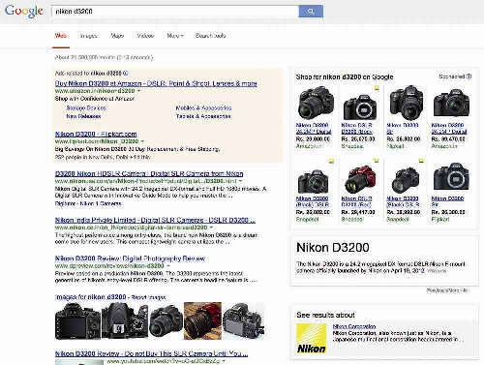Open the Maps search tab
Image resolution: width=484 pixels, height=365 pixels.
coord(117,36)
